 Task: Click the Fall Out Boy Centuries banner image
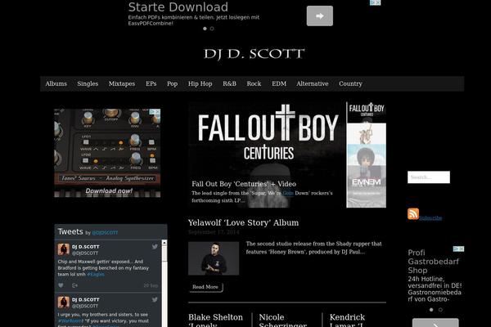coord(267,155)
